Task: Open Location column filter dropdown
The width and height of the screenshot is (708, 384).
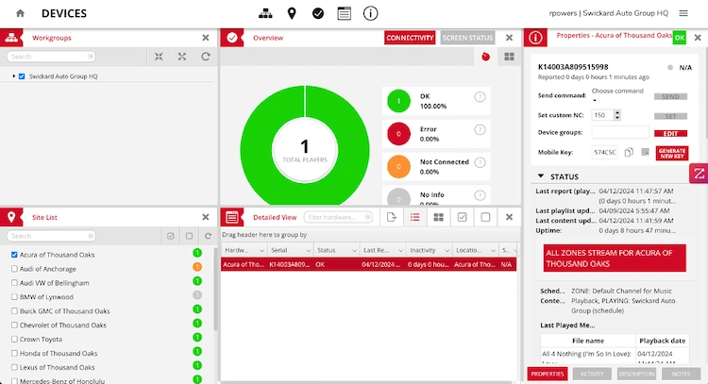Action: click(x=493, y=250)
